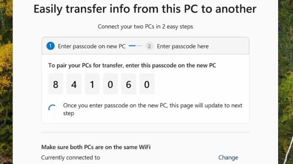Click the 'Currently connected to' text
The width and height of the screenshot is (293, 164).
click(x=71, y=157)
